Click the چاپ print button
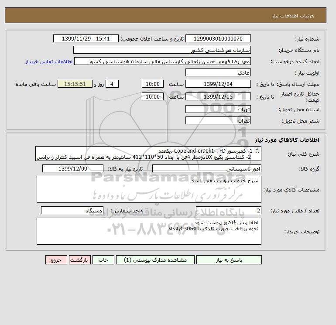This screenshot has height=325, width=336. pos(103,260)
